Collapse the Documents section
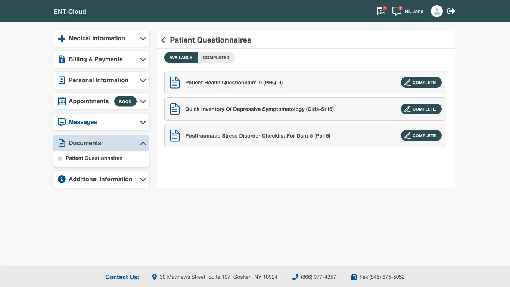 pos(143,143)
